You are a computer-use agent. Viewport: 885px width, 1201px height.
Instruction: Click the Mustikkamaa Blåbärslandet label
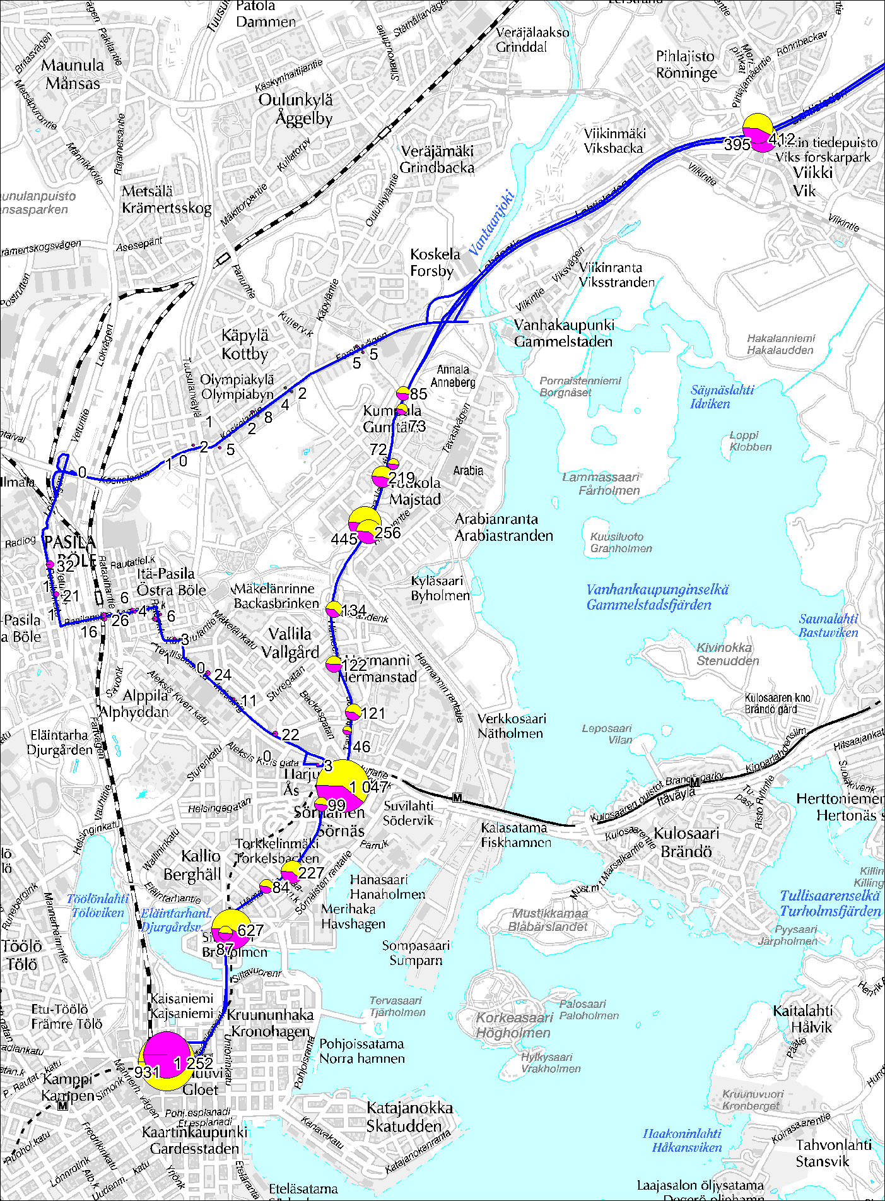tap(549, 920)
